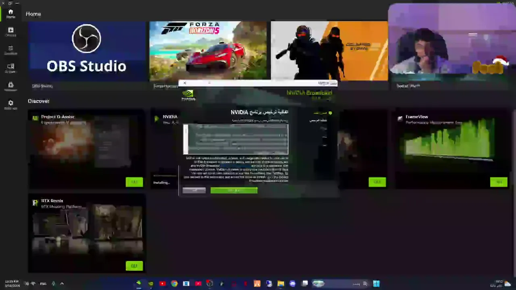Click GET on the RTX Remix card
The width and height of the screenshot is (516, 290).
134,266
